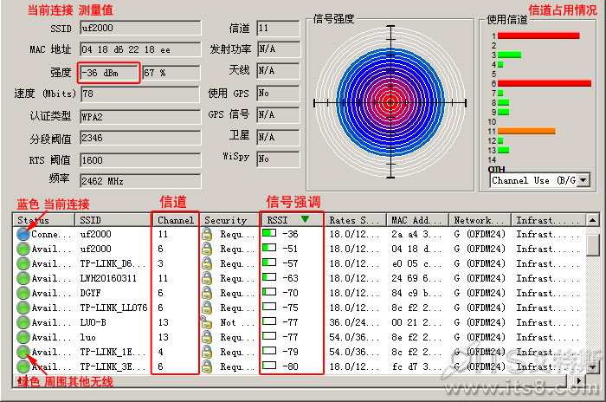Click the signal bar icon showing -36
This screenshot has width=606, height=402.
point(269,233)
